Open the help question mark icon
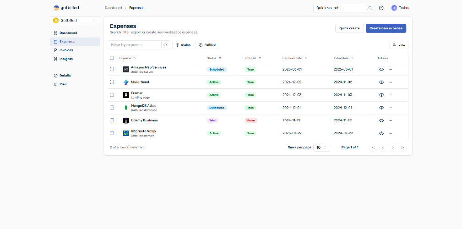Viewport: 462px width, 229px height. pyautogui.click(x=381, y=8)
